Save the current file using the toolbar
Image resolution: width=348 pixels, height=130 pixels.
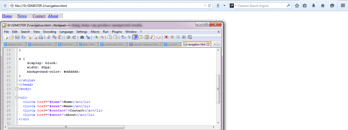(17, 37)
